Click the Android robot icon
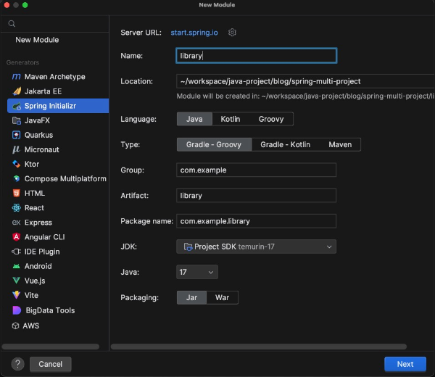This screenshot has width=435, height=377. pyautogui.click(x=17, y=266)
